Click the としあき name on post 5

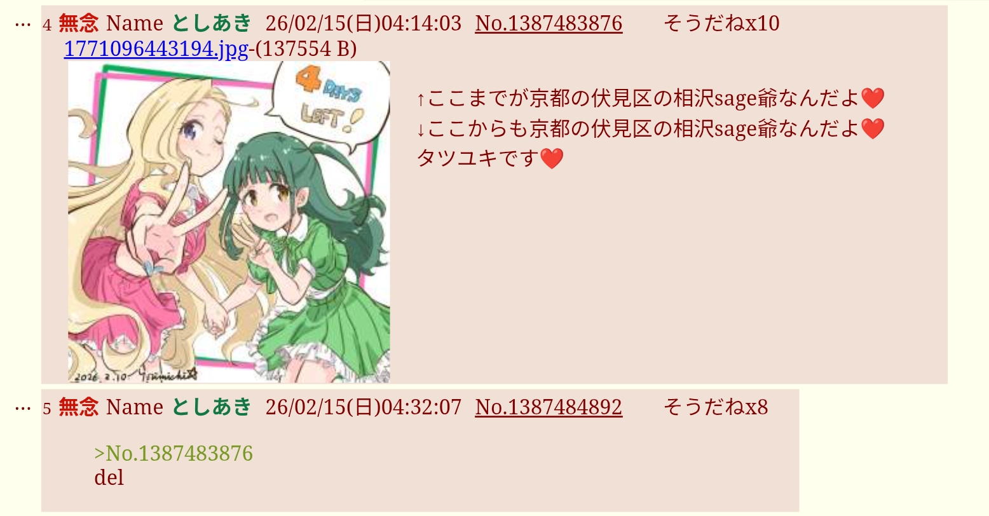click(x=212, y=407)
